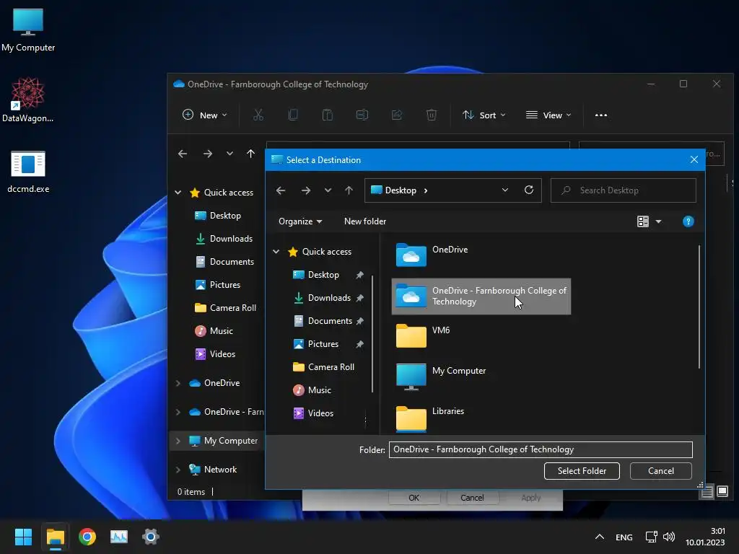Collapse Quick access in Explorer sidebar
The image size is (739, 554).
[178, 192]
